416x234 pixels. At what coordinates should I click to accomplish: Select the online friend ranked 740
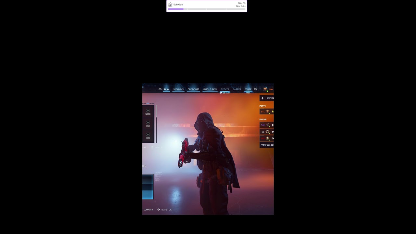point(266,125)
